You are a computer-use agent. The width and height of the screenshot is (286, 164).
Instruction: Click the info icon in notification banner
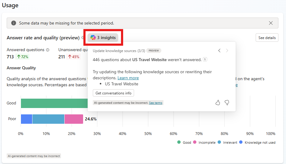click(14, 23)
